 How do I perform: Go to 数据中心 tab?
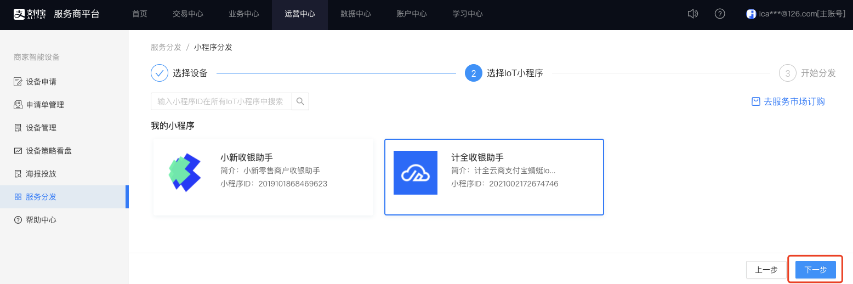pos(356,14)
